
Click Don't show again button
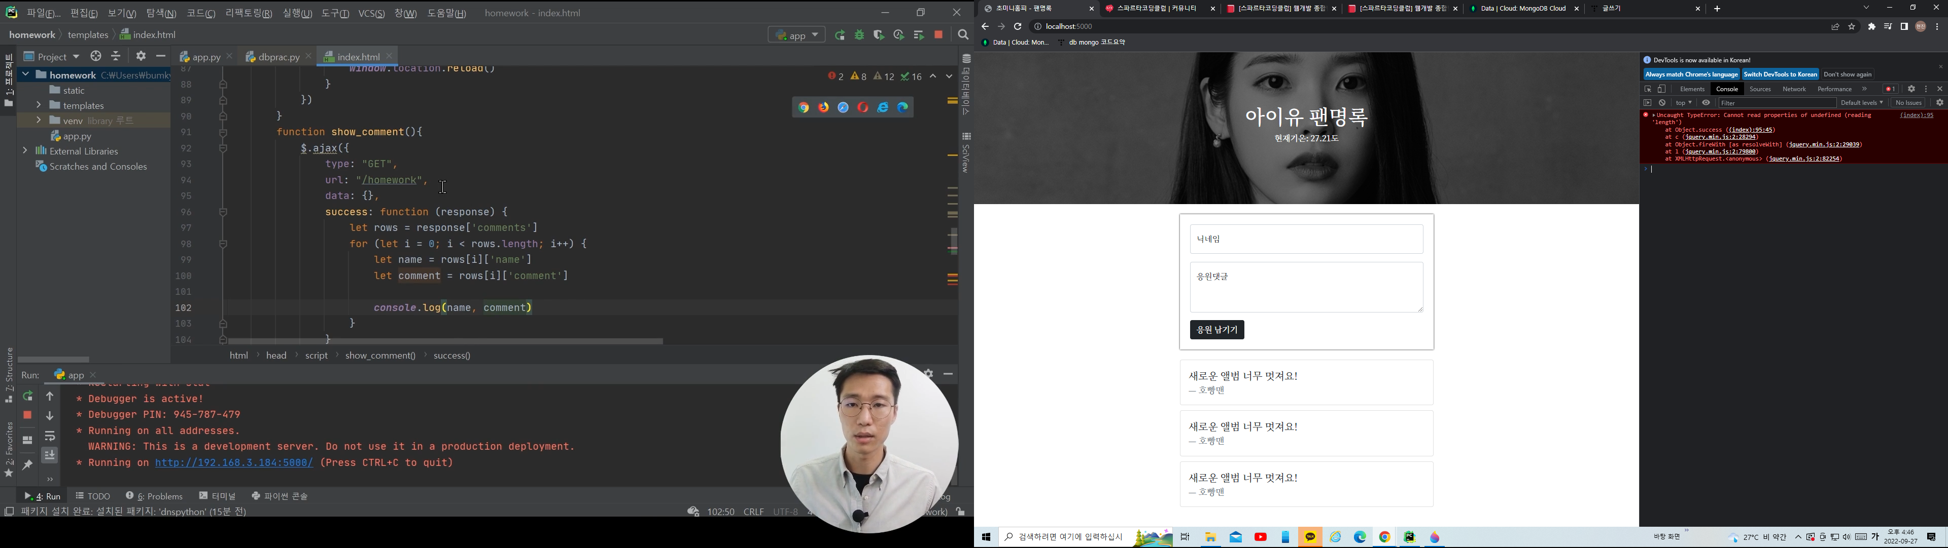[x=1848, y=75]
